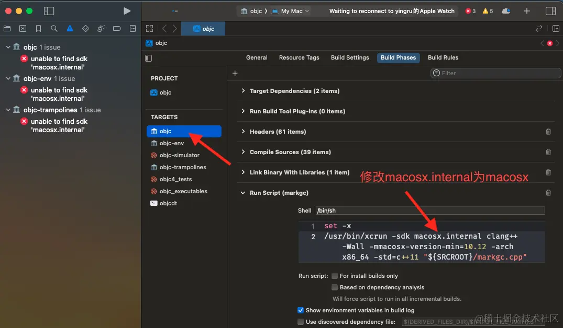The image size is (563, 328).
Task: Open the test navigator diamond icon
Action: click(85, 29)
